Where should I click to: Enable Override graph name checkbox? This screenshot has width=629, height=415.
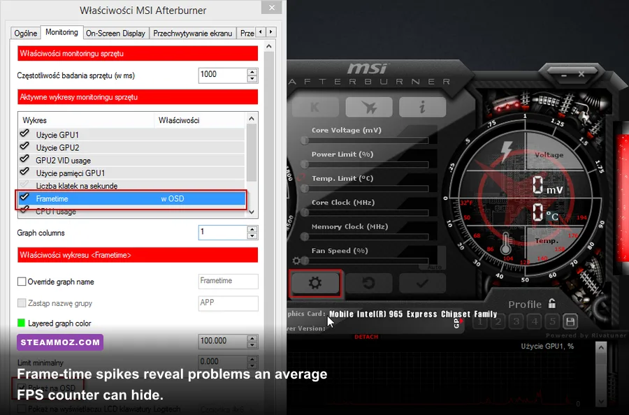pyautogui.click(x=22, y=282)
